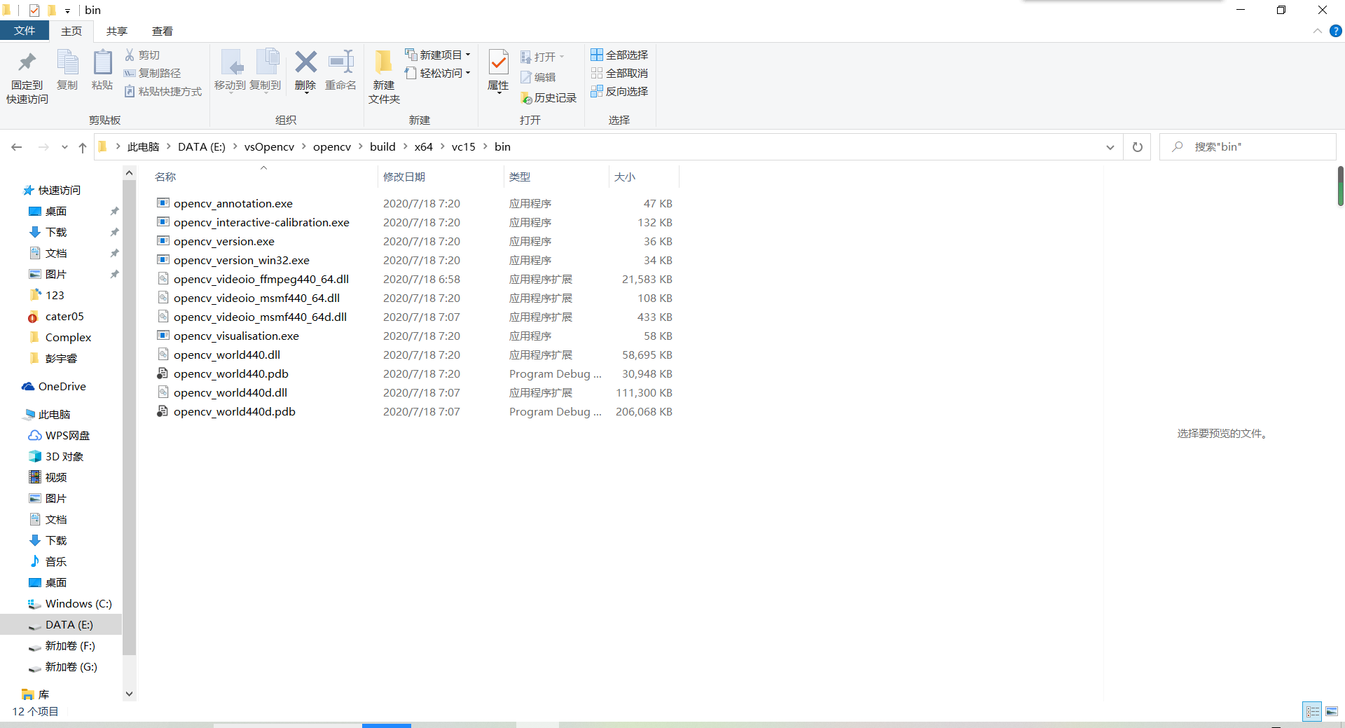The image size is (1345, 728).
Task: Go up one folder level
Action: [x=83, y=147]
